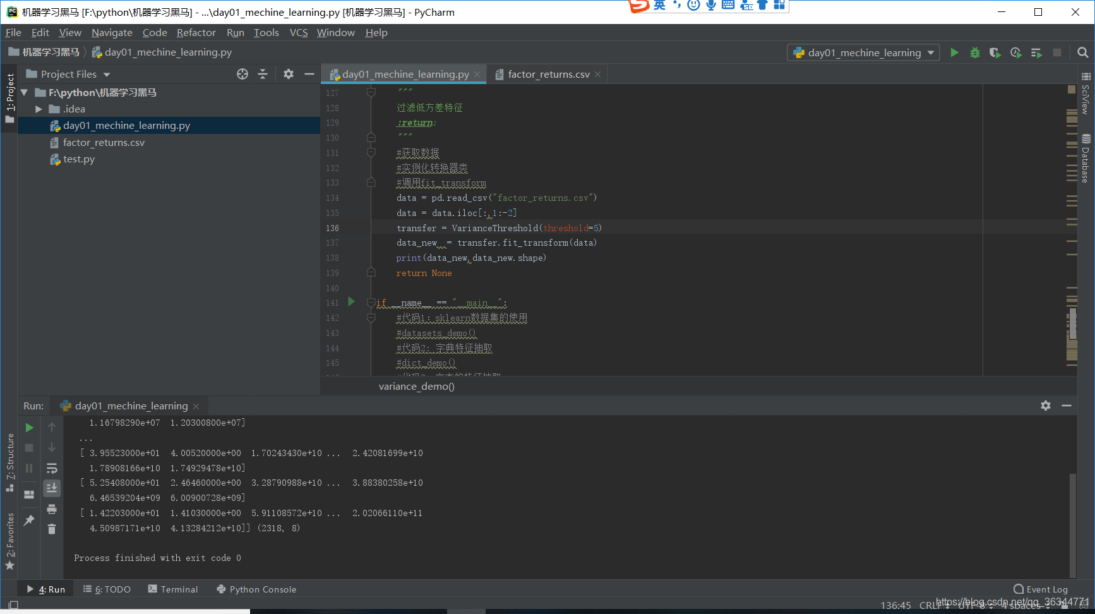The image size is (1095, 614).
Task: Hide the Project tool window
Action: (309, 74)
